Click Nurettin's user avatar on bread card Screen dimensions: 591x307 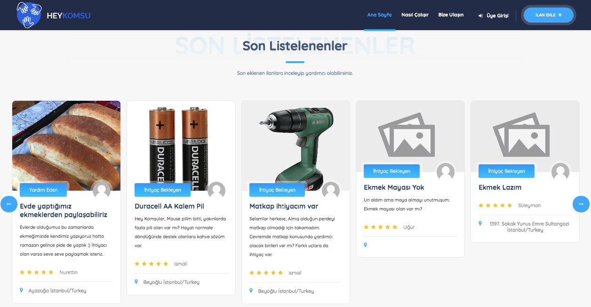102,190
